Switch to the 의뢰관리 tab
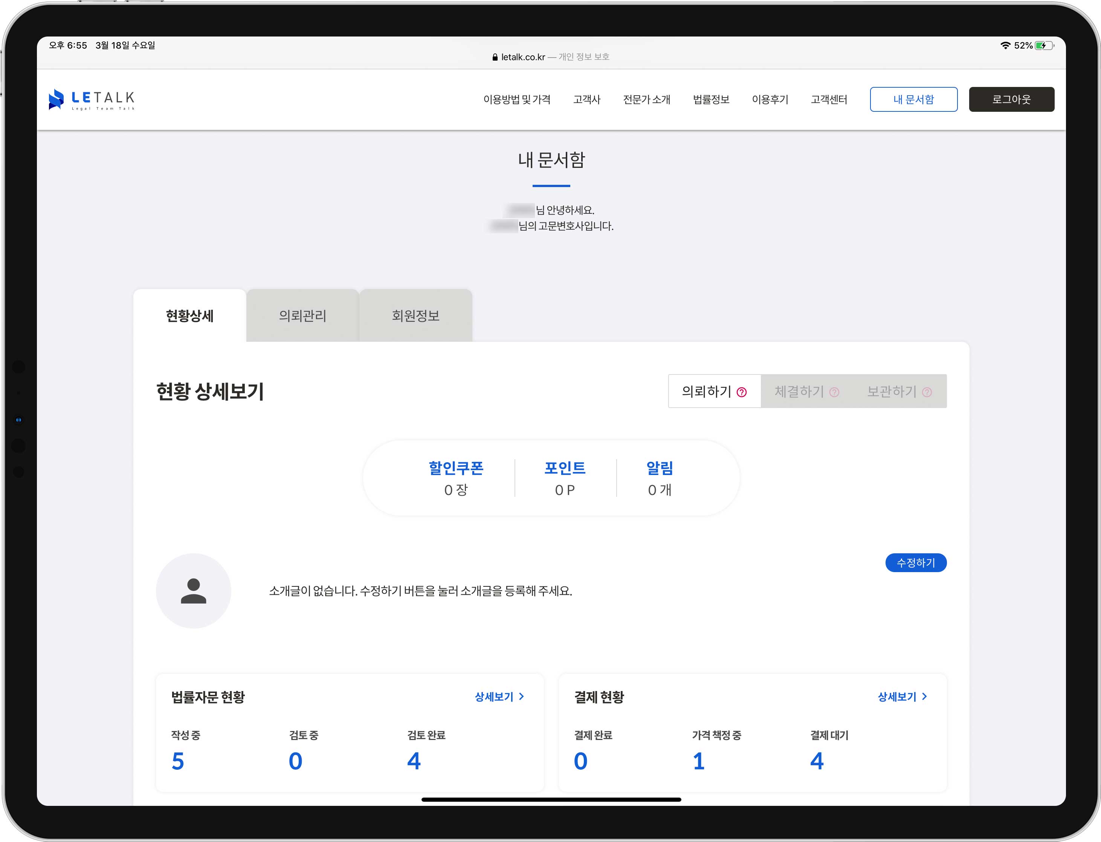The height and width of the screenshot is (842, 1101). click(302, 316)
